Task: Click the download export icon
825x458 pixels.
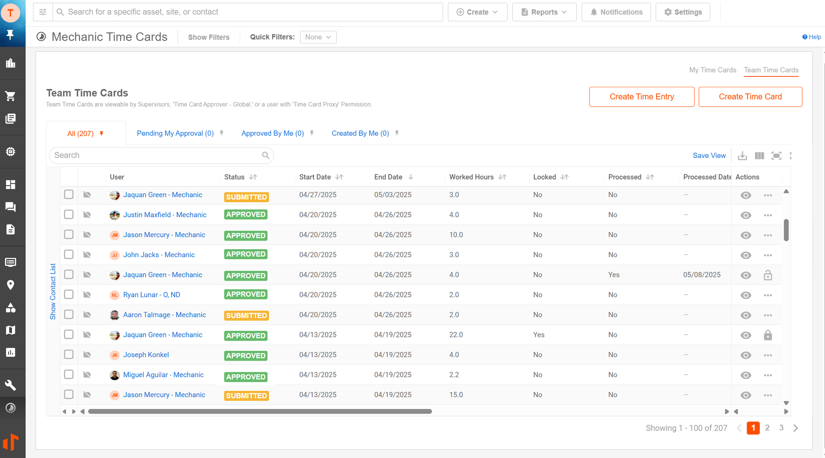Action: click(742, 156)
